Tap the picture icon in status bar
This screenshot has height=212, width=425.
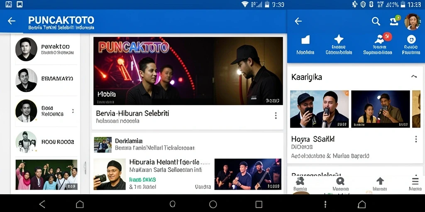point(20,4)
